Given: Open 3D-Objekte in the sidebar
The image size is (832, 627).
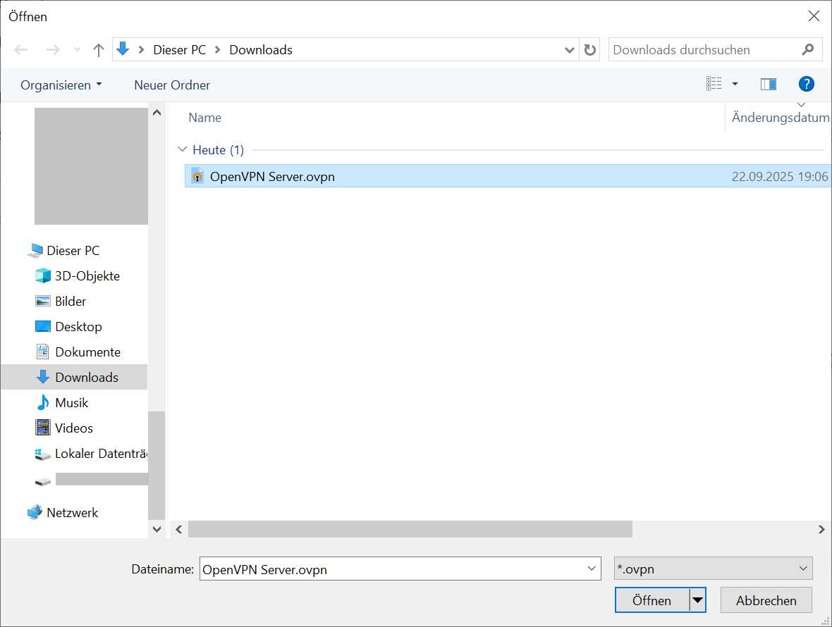Looking at the screenshot, I should click(x=87, y=276).
